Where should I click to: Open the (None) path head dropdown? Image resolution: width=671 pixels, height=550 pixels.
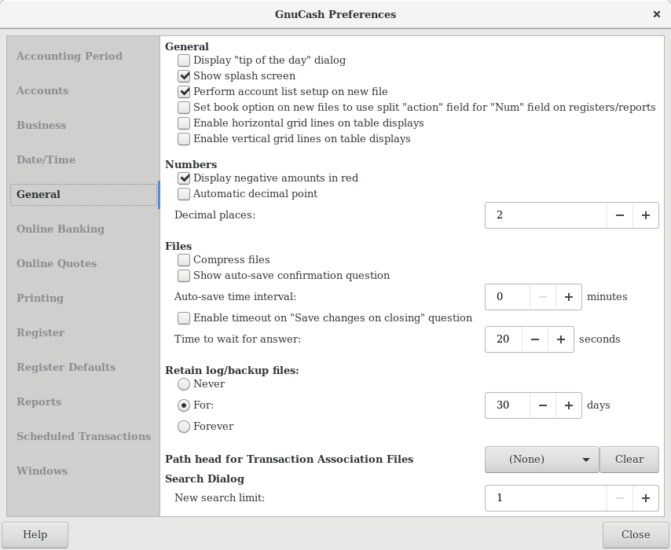pyautogui.click(x=542, y=460)
